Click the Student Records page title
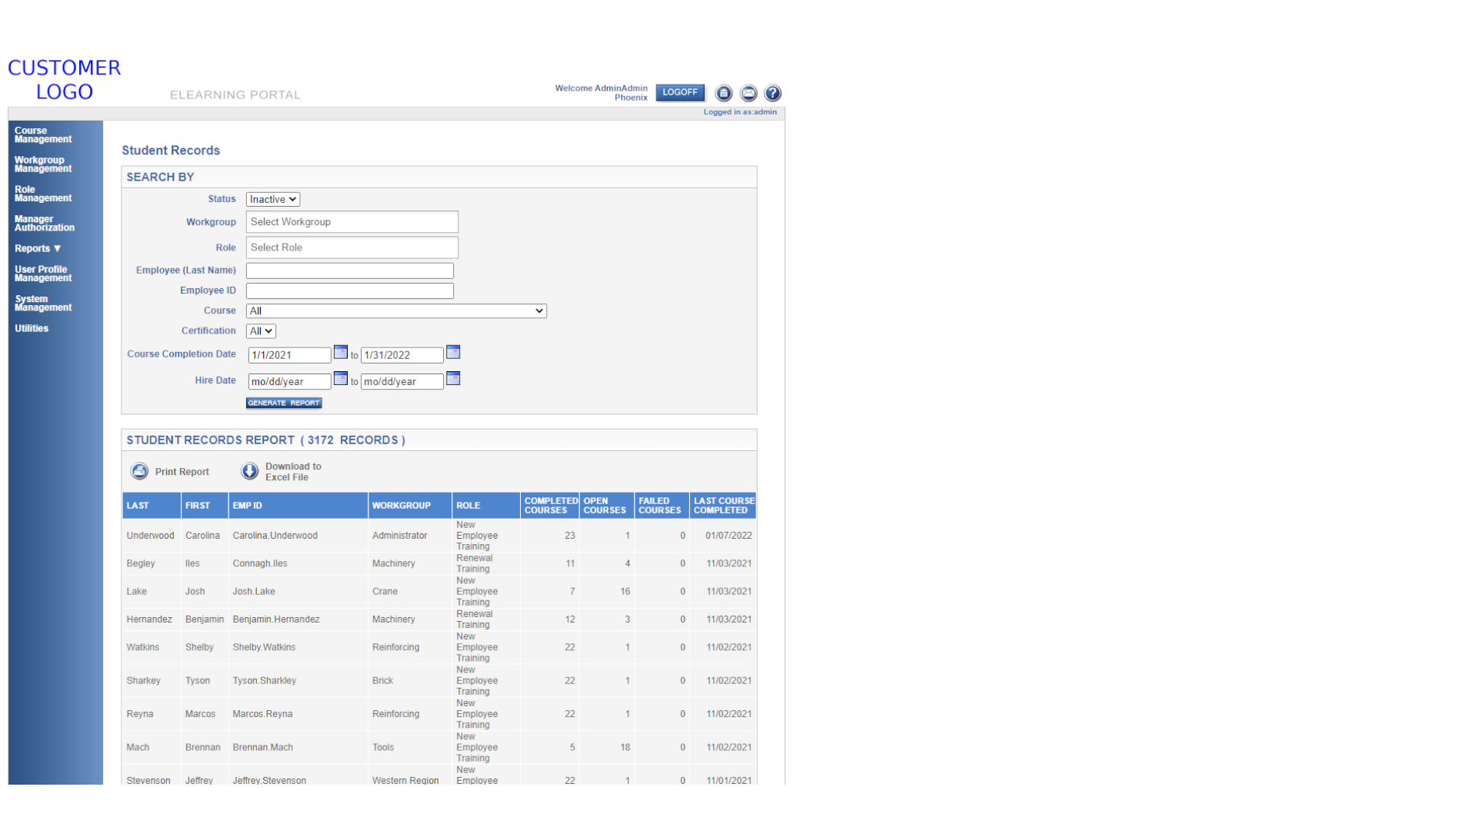 pyautogui.click(x=171, y=151)
